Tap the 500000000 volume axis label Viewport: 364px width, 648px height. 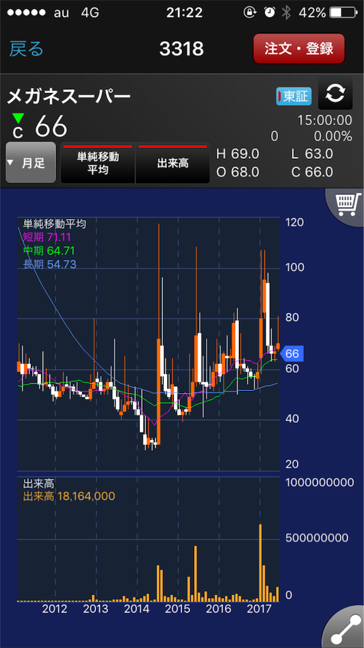pos(316,538)
